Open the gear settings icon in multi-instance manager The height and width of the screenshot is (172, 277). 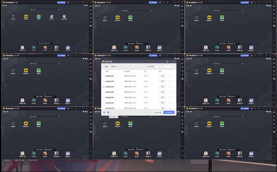[x=104, y=112]
